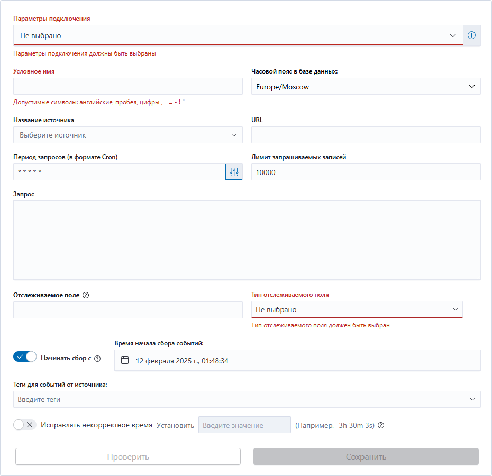This screenshot has width=492, height=476.
Task: Click help icon beside Начинать сбор с
Action: [x=97, y=359]
